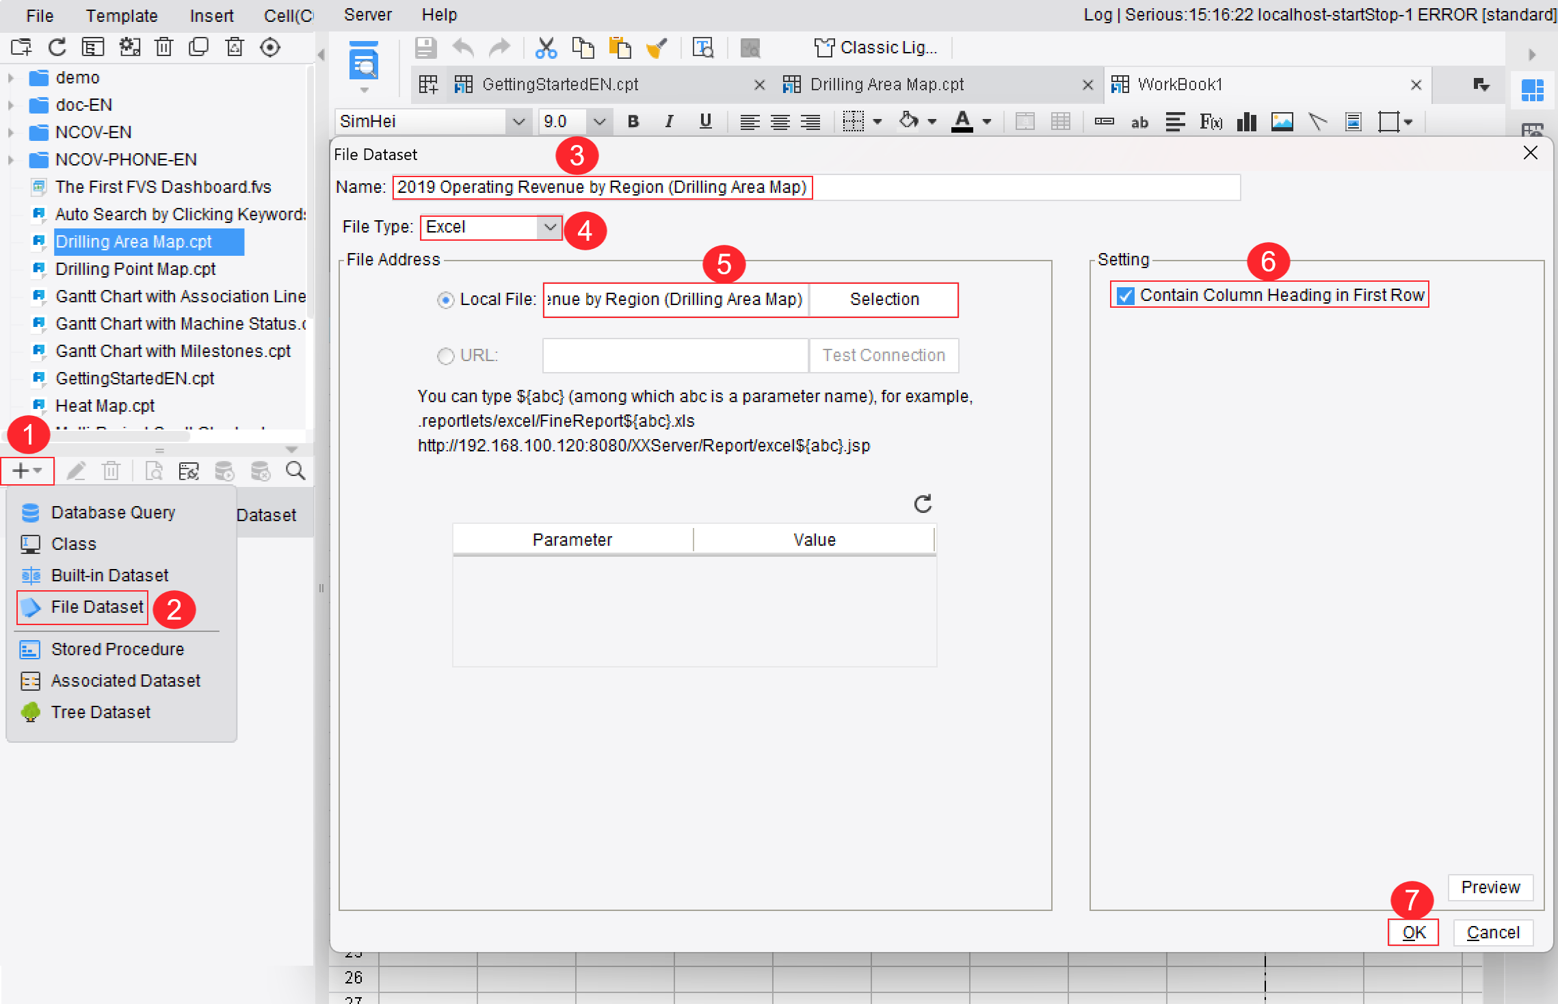The width and height of the screenshot is (1558, 1004).
Task: Click the Preview button
Action: (1490, 888)
